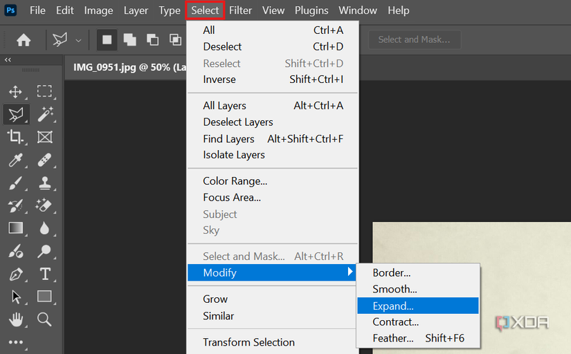This screenshot has height=354, width=571.
Task: Select the Horizontal Type tool
Action: pyautogui.click(x=45, y=274)
